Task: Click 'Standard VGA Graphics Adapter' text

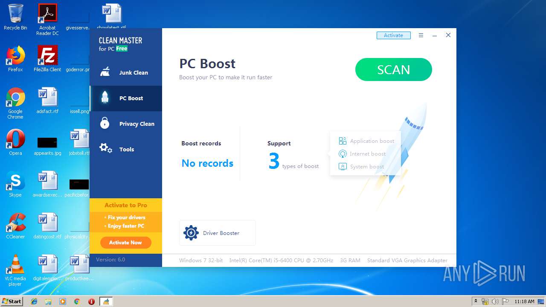Action: (407, 261)
